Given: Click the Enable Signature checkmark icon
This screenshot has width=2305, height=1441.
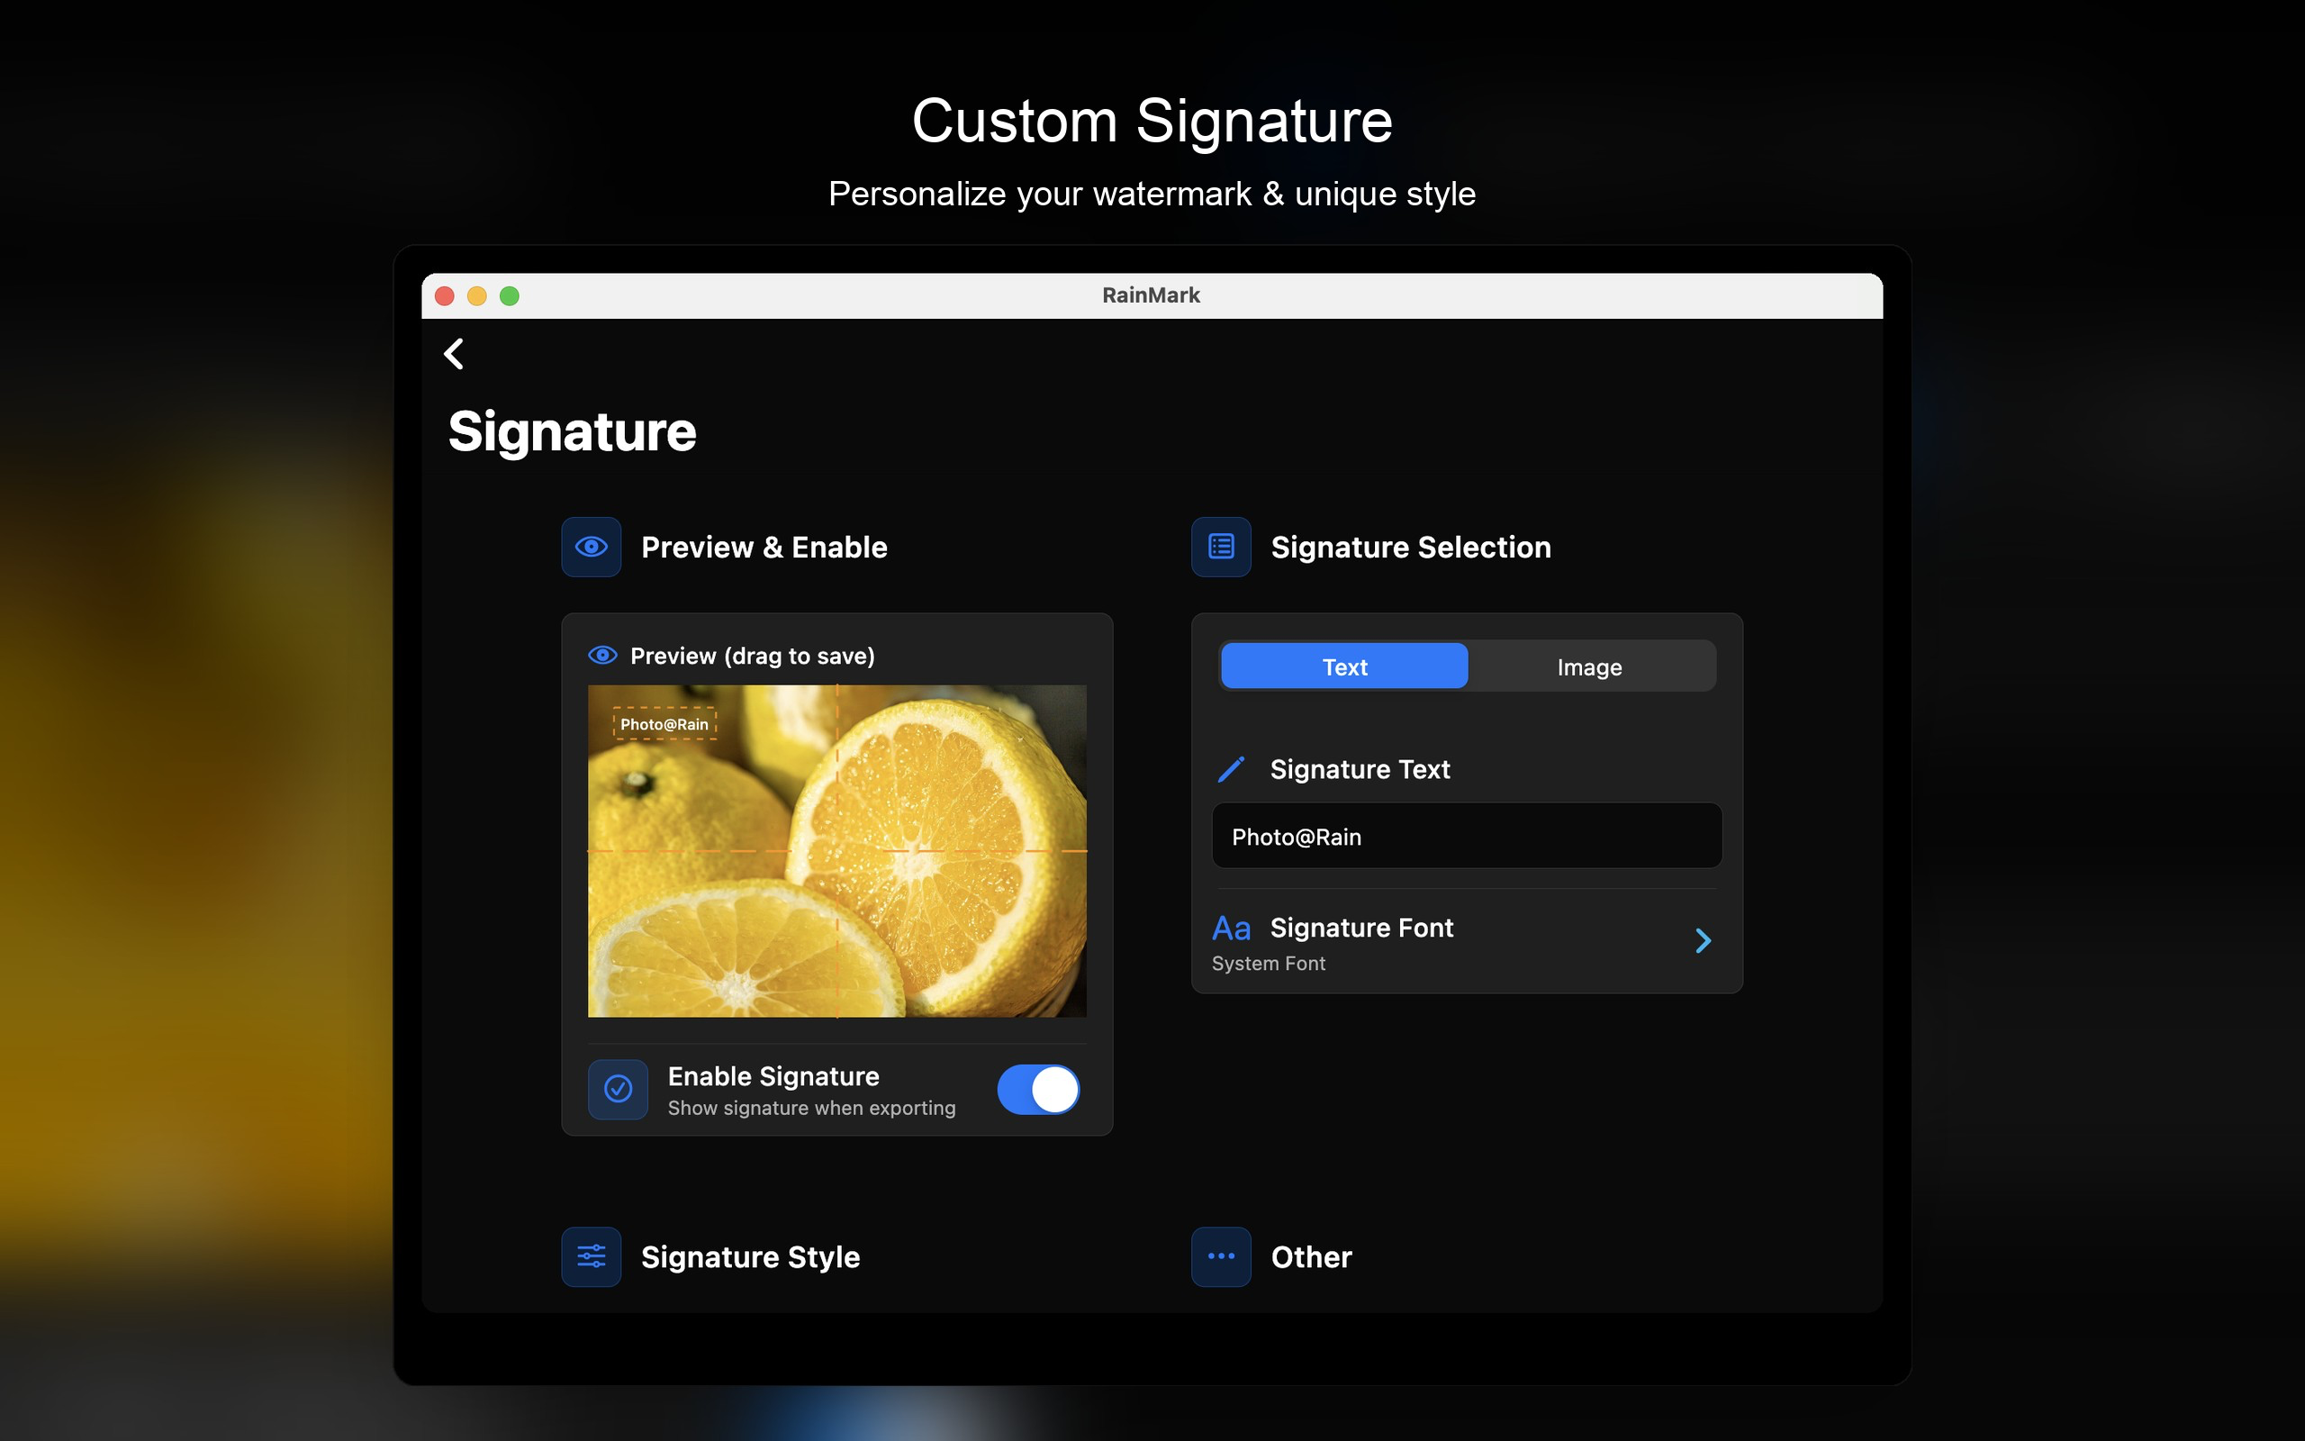Looking at the screenshot, I should point(619,1088).
